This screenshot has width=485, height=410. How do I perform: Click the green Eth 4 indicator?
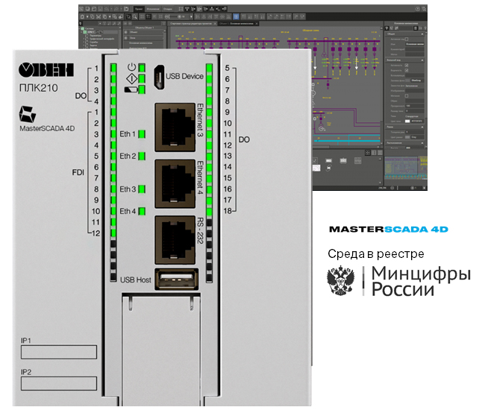coord(140,212)
